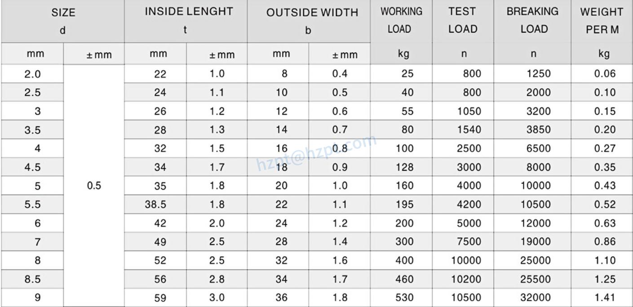Click the test load value 7500
Screen dimensions: 633x307
pyautogui.click(x=469, y=241)
